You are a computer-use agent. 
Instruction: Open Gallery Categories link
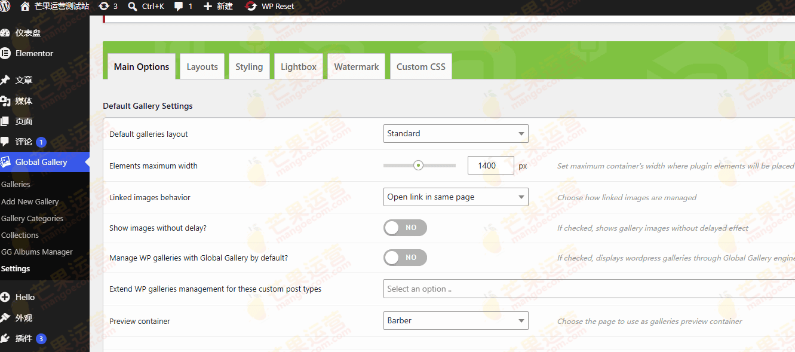pos(32,218)
